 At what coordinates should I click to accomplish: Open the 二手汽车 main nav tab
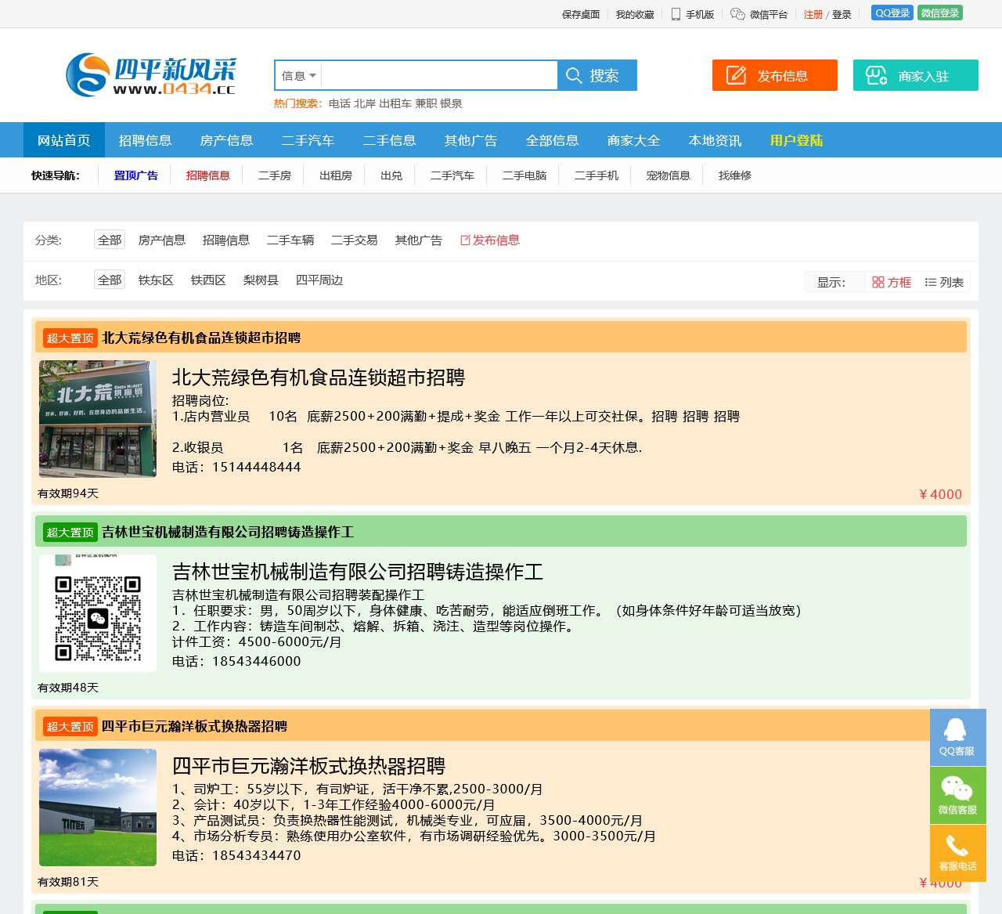308,140
